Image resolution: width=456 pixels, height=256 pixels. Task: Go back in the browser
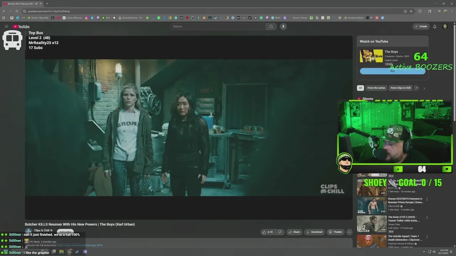coord(4,11)
